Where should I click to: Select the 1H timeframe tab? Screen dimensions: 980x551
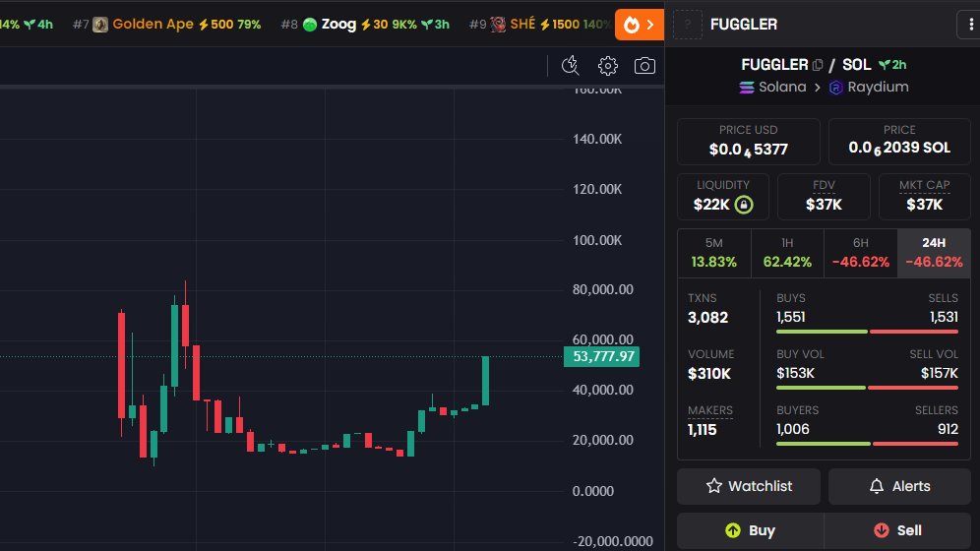tap(787, 253)
